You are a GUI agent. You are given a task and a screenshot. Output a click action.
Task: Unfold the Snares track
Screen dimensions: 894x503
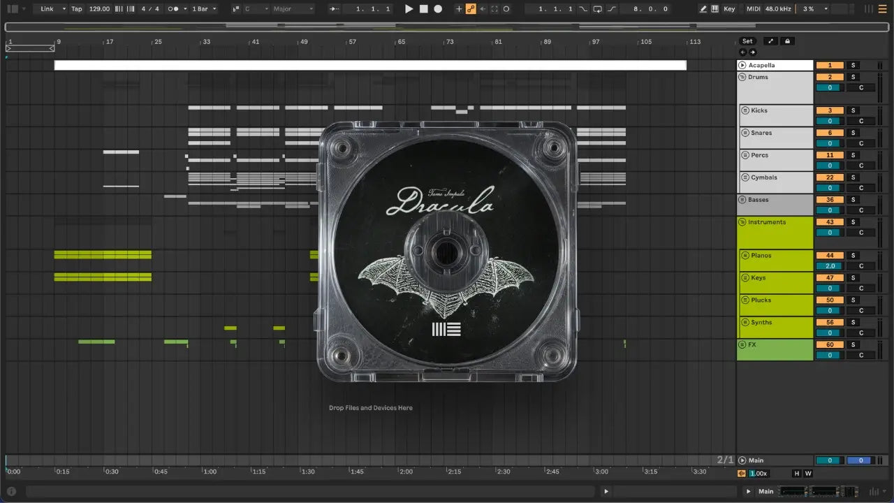[x=745, y=133]
